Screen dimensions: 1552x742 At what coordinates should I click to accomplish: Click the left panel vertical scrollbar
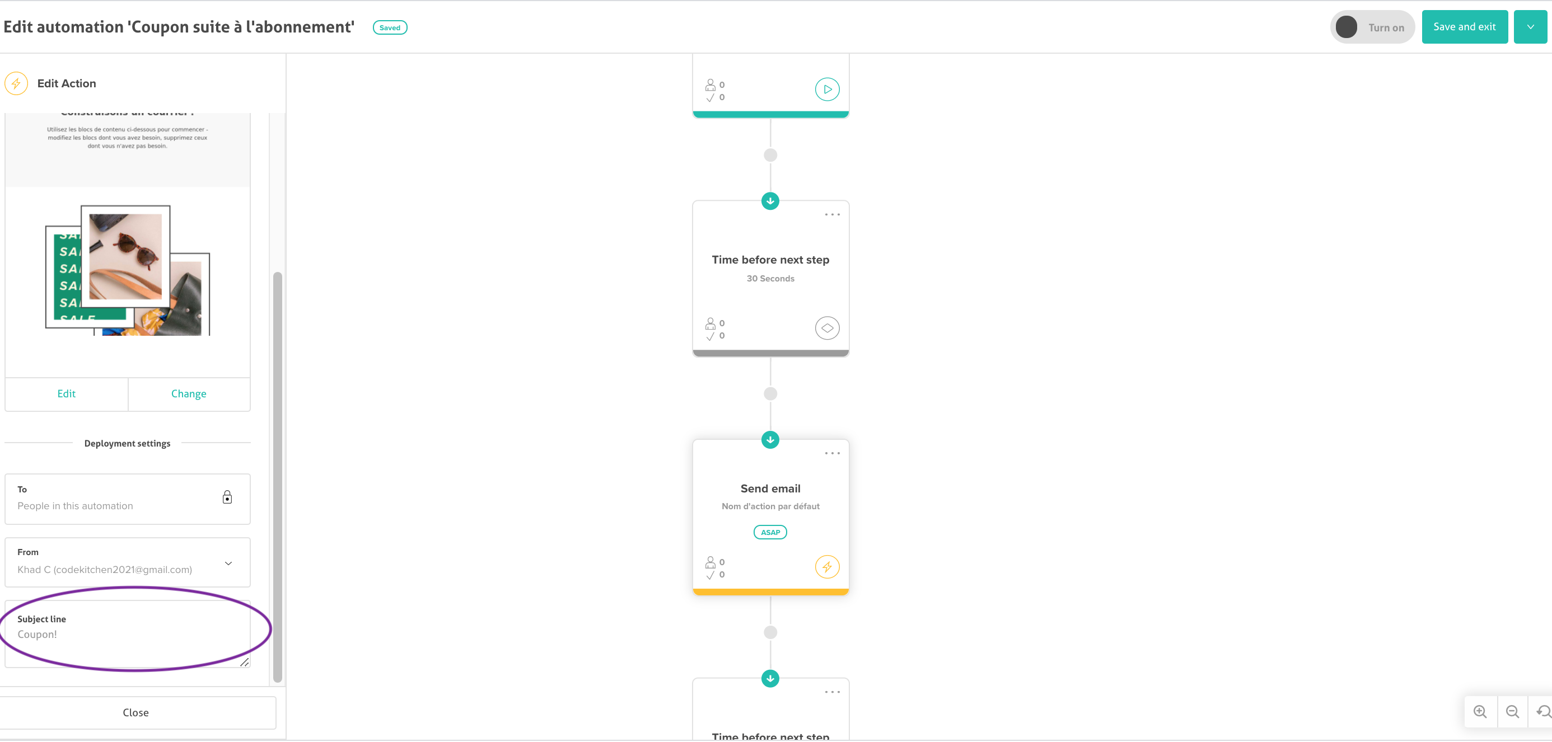point(277,476)
